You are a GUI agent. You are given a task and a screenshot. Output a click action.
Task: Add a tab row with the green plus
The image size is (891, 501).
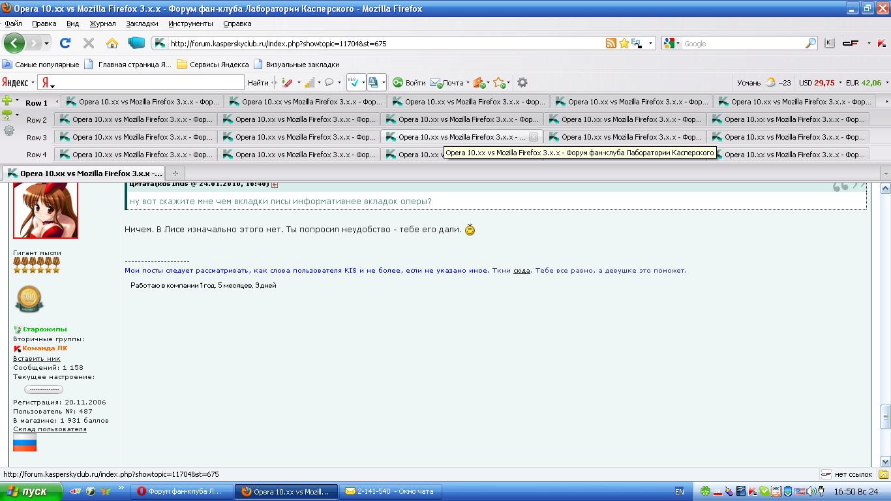tap(7, 100)
